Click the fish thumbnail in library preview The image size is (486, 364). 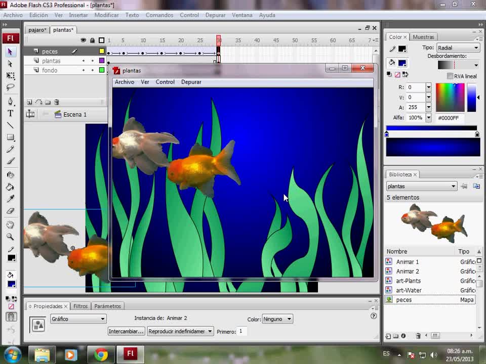[x=434, y=222]
